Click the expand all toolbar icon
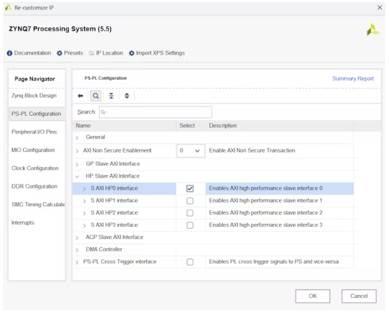The width and height of the screenshot is (389, 317). click(127, 96)
